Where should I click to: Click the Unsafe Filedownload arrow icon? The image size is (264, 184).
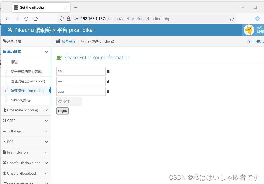click(x=5, y=163)
